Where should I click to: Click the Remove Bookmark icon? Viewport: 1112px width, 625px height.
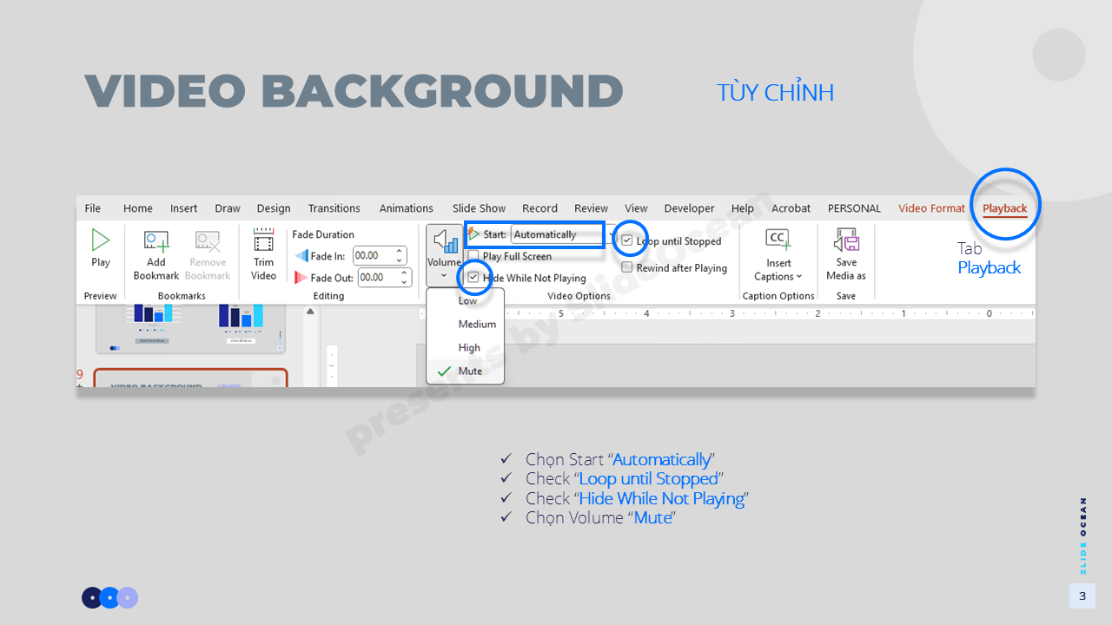tap(208, 241)
